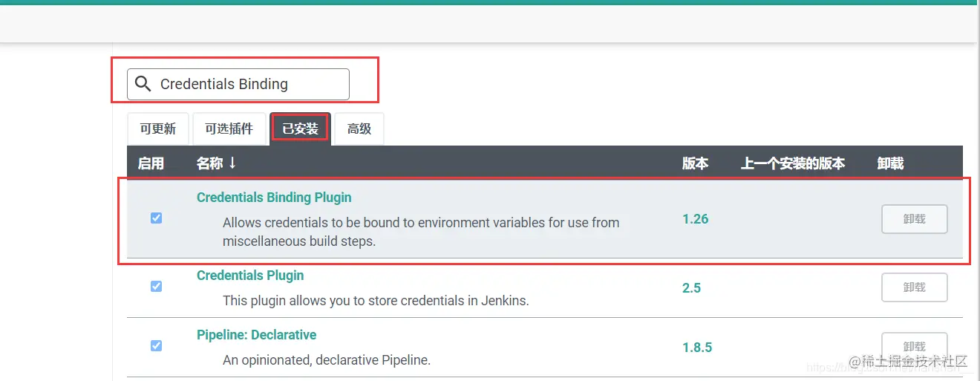
Task: Uninstall Credentials Binding Plugin via 卸载 button
Action: pyautogui.click(x=915, y=219)
